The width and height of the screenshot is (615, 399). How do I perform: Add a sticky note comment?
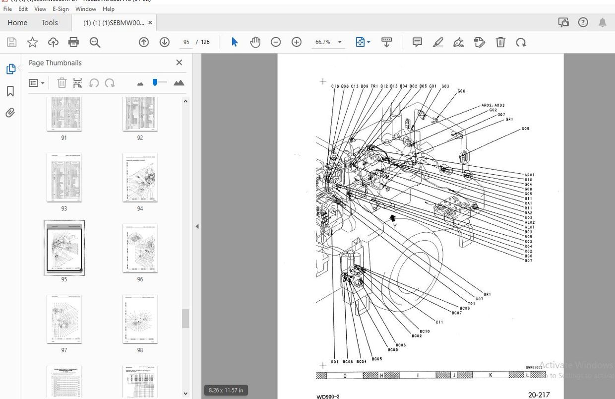tap(417, 42)
